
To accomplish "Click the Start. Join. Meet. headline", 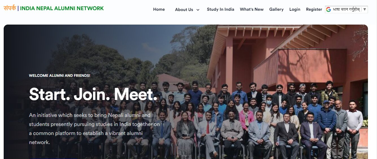I will coord(93,94).
